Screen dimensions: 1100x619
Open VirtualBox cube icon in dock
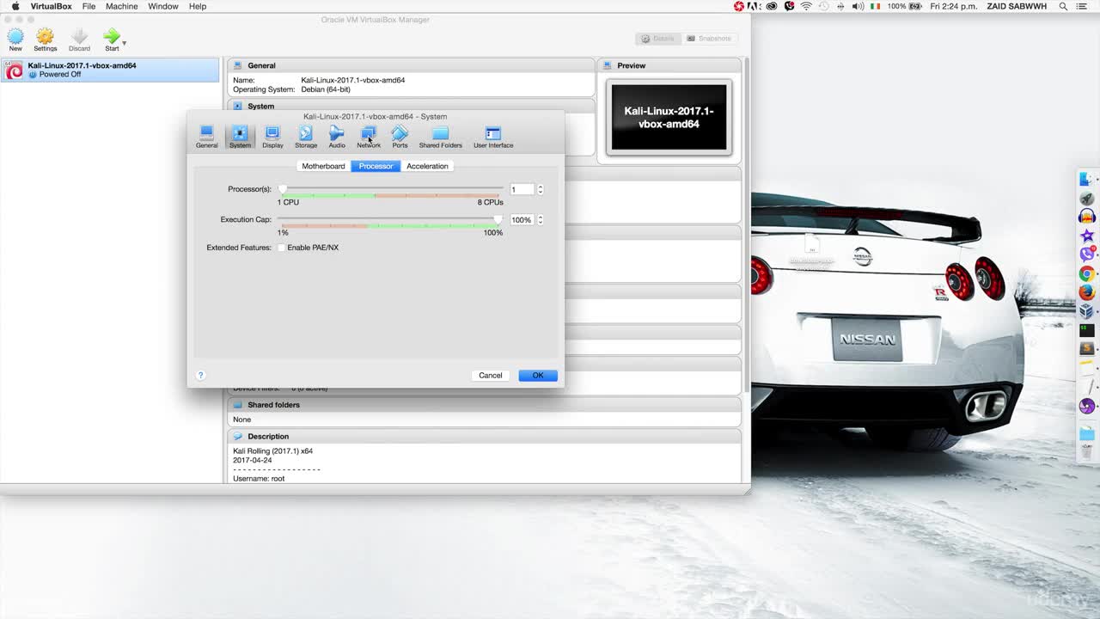[x=1087, y=311]
